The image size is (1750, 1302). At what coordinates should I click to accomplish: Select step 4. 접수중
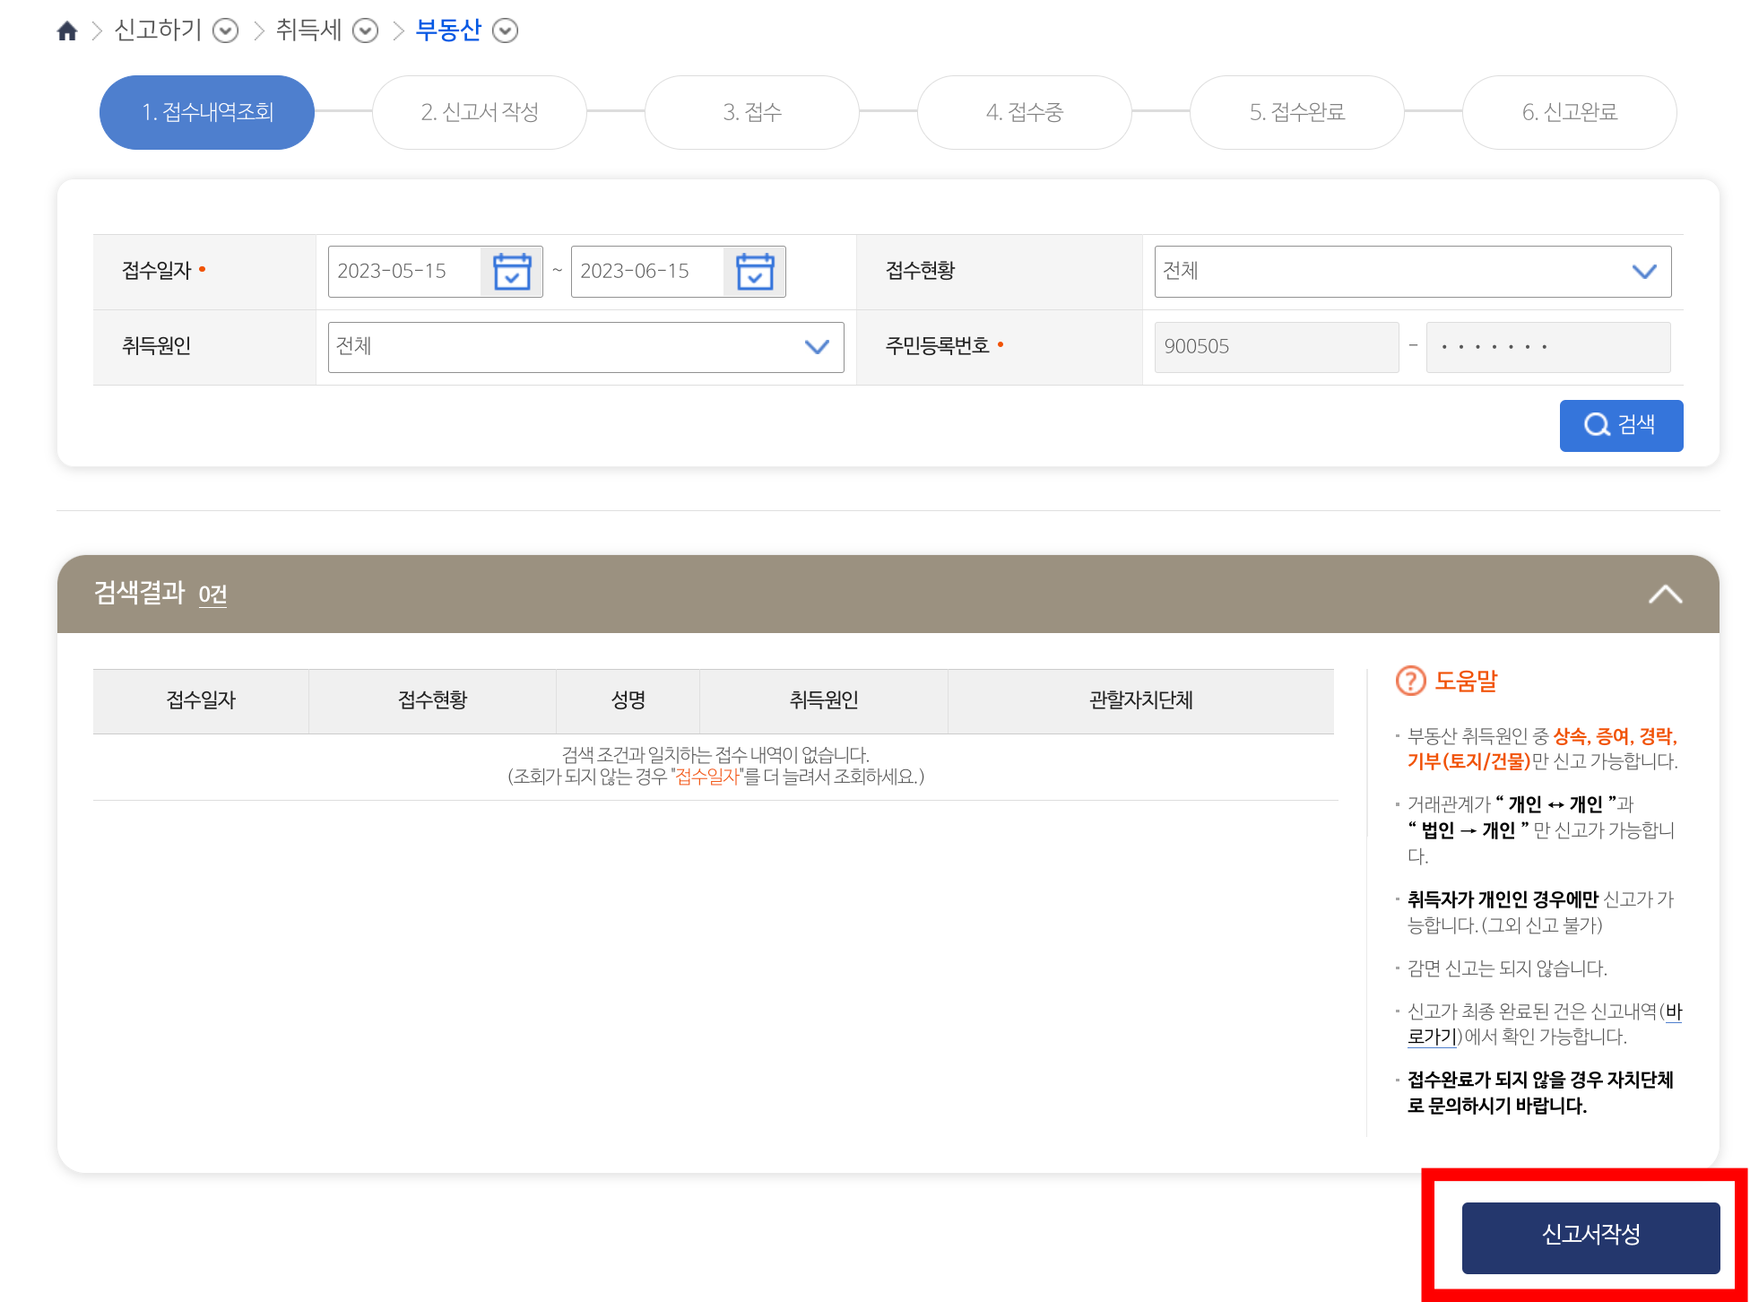coord(1025,112)
